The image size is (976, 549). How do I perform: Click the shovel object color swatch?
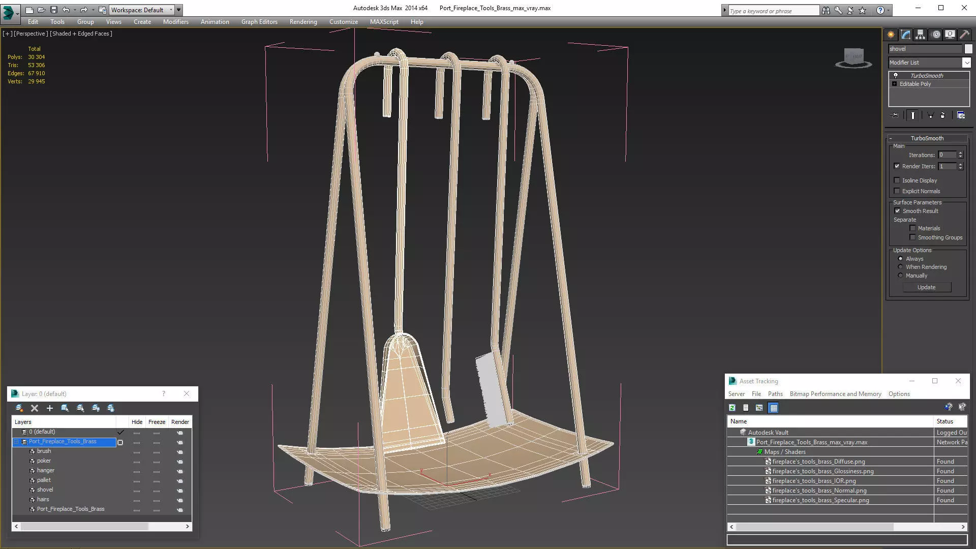[968, 49]
